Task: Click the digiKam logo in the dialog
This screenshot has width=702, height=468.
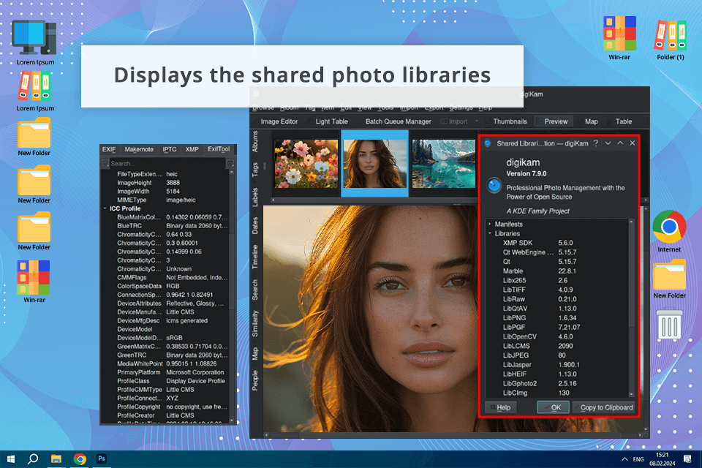Action: [494, 185]
